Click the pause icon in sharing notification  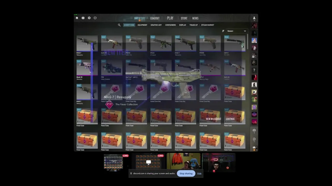point(131,173)
